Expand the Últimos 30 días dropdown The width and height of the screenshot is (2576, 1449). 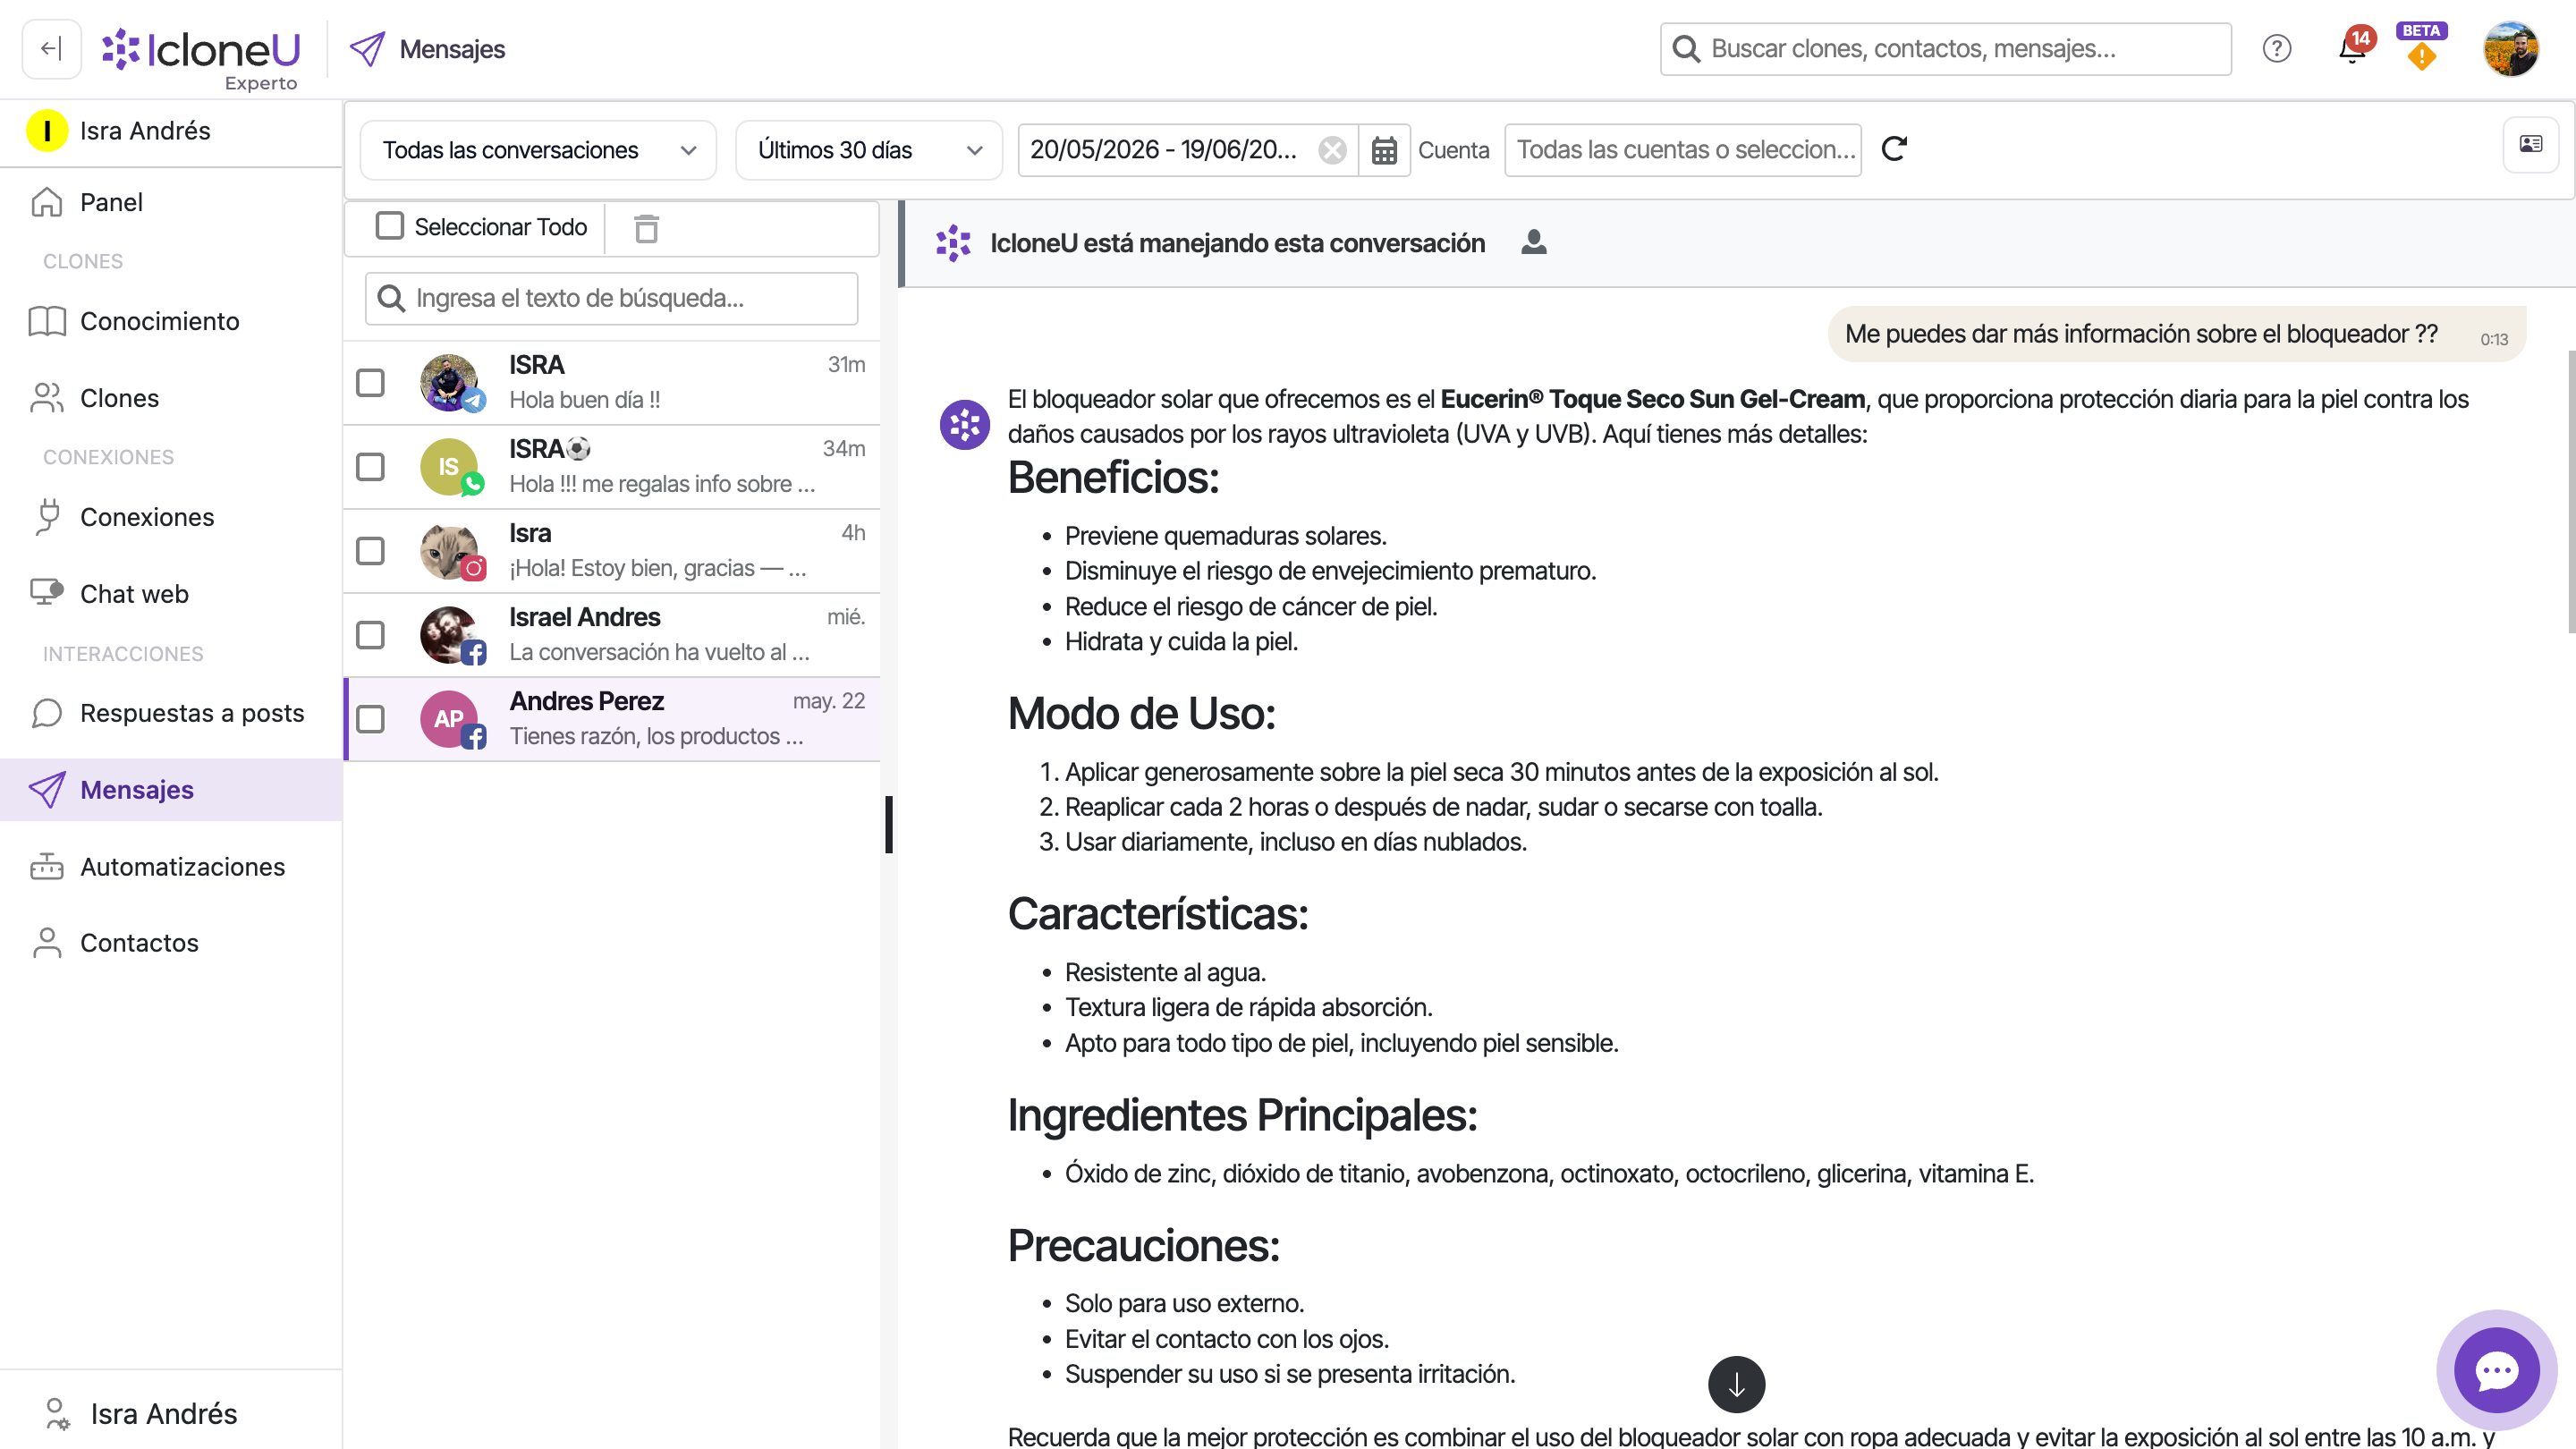click(x=868, y=150)
